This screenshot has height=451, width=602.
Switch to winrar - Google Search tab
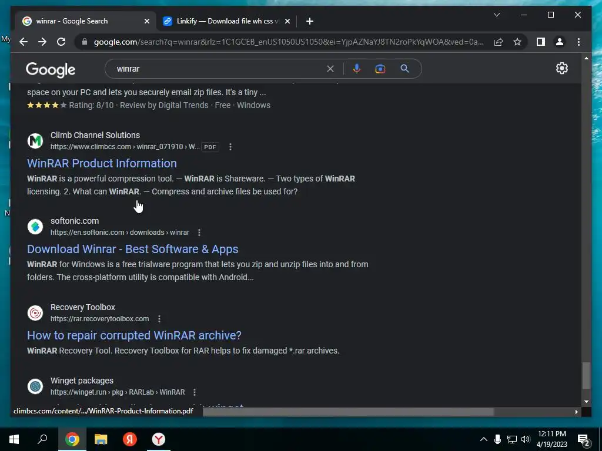click(86, 21)
